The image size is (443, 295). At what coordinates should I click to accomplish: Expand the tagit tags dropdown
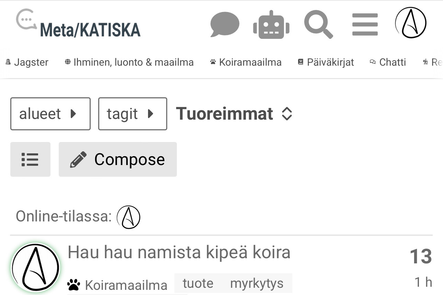coord(133,114)
